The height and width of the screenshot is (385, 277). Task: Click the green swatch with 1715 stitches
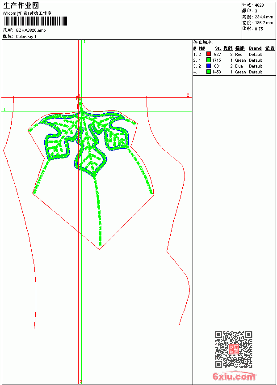point(209,60)
